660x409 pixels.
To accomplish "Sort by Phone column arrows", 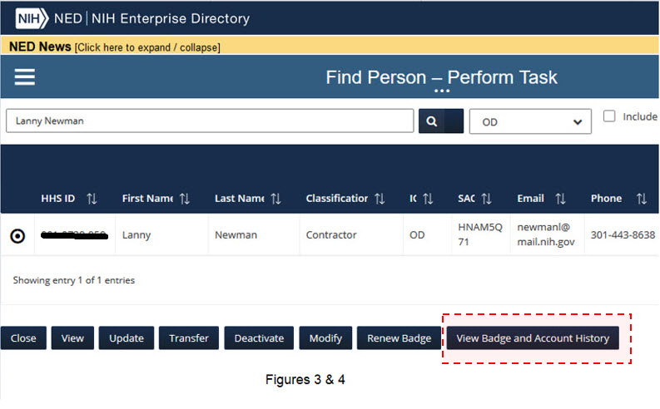I will pos(641,199).
